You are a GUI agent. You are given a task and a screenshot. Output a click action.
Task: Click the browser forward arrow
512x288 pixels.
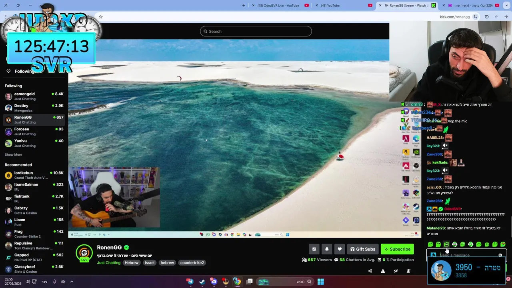[506, 17]
